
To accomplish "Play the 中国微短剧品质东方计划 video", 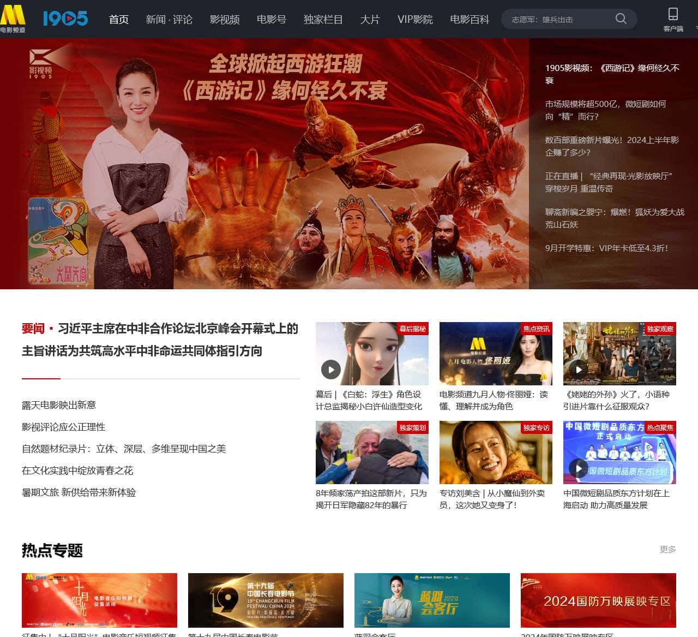I will (619, 452).
